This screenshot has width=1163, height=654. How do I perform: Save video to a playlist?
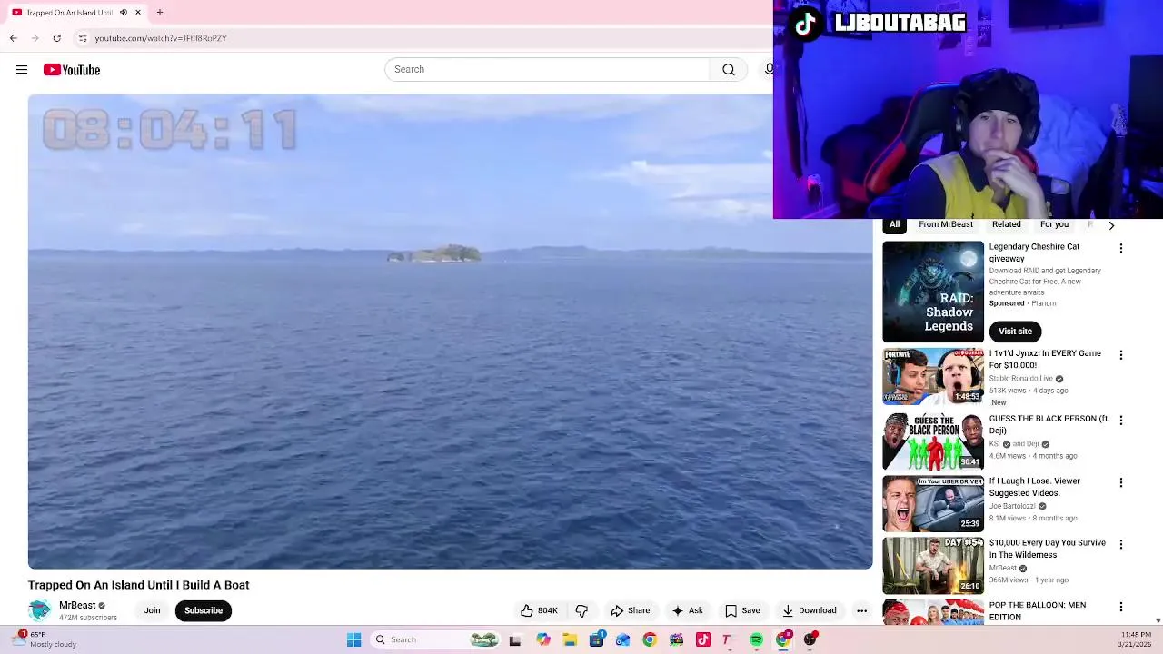[x=742, y=610]
